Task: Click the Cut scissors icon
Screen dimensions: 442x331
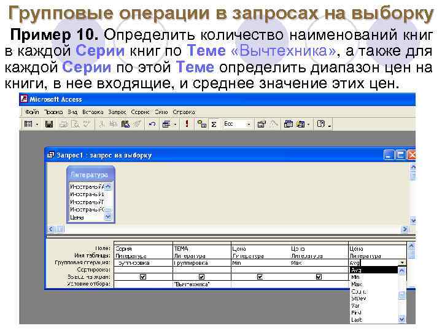Action: 102,124
